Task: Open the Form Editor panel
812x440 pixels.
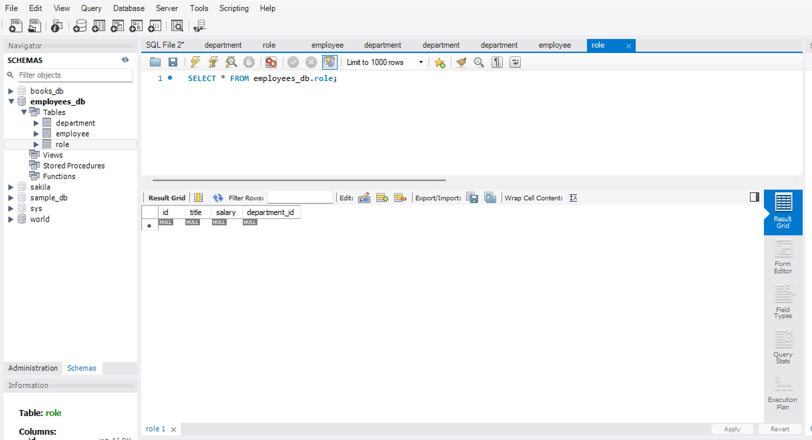Action: pos(783,257)
